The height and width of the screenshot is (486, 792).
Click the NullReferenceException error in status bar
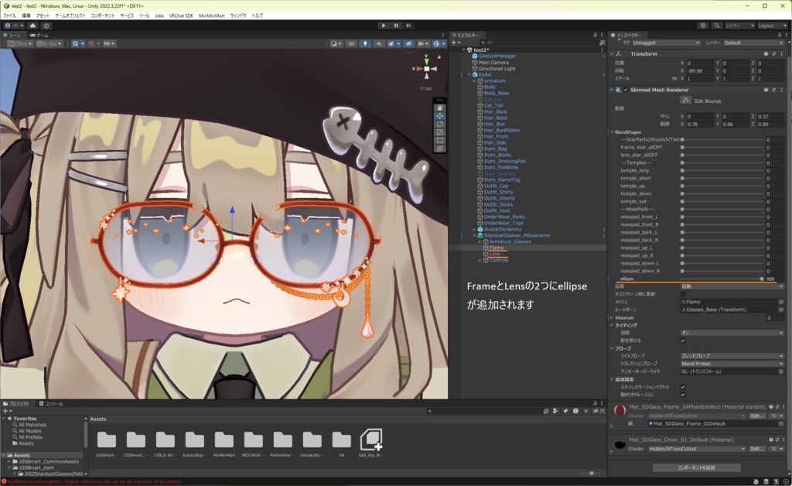[x=94, y=482]
